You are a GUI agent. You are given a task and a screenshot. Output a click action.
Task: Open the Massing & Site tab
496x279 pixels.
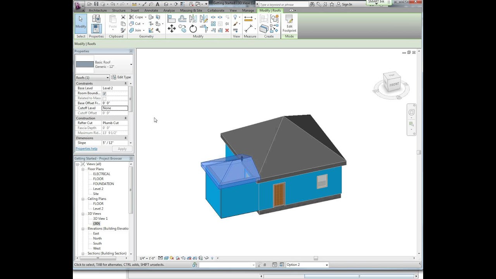coord(191,10)
